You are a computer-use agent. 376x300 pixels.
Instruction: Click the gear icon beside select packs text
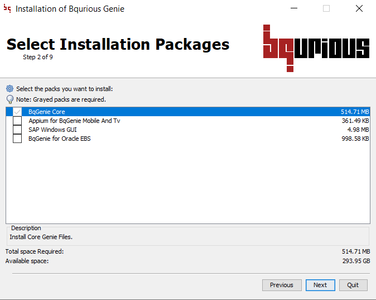tap(10, 89)
